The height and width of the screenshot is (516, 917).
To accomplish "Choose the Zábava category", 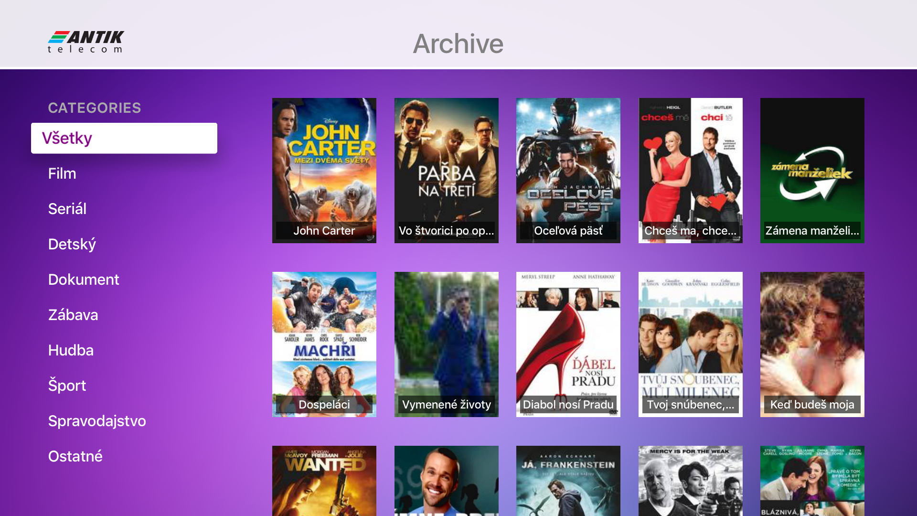I will pyautogui.click(x=73, y=315).
